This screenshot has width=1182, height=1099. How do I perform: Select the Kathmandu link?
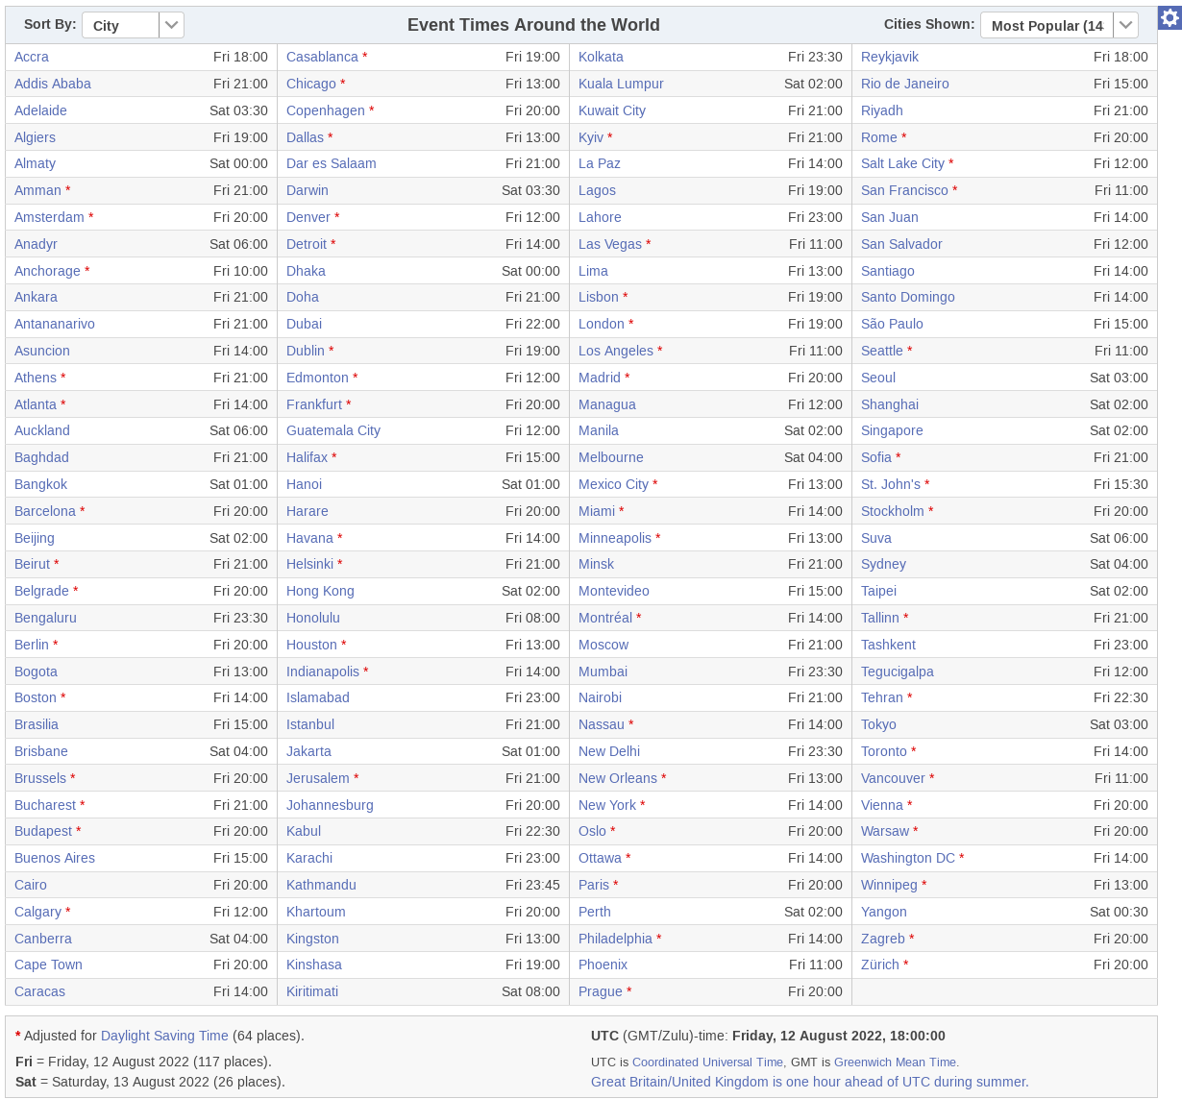pos(321,885)
